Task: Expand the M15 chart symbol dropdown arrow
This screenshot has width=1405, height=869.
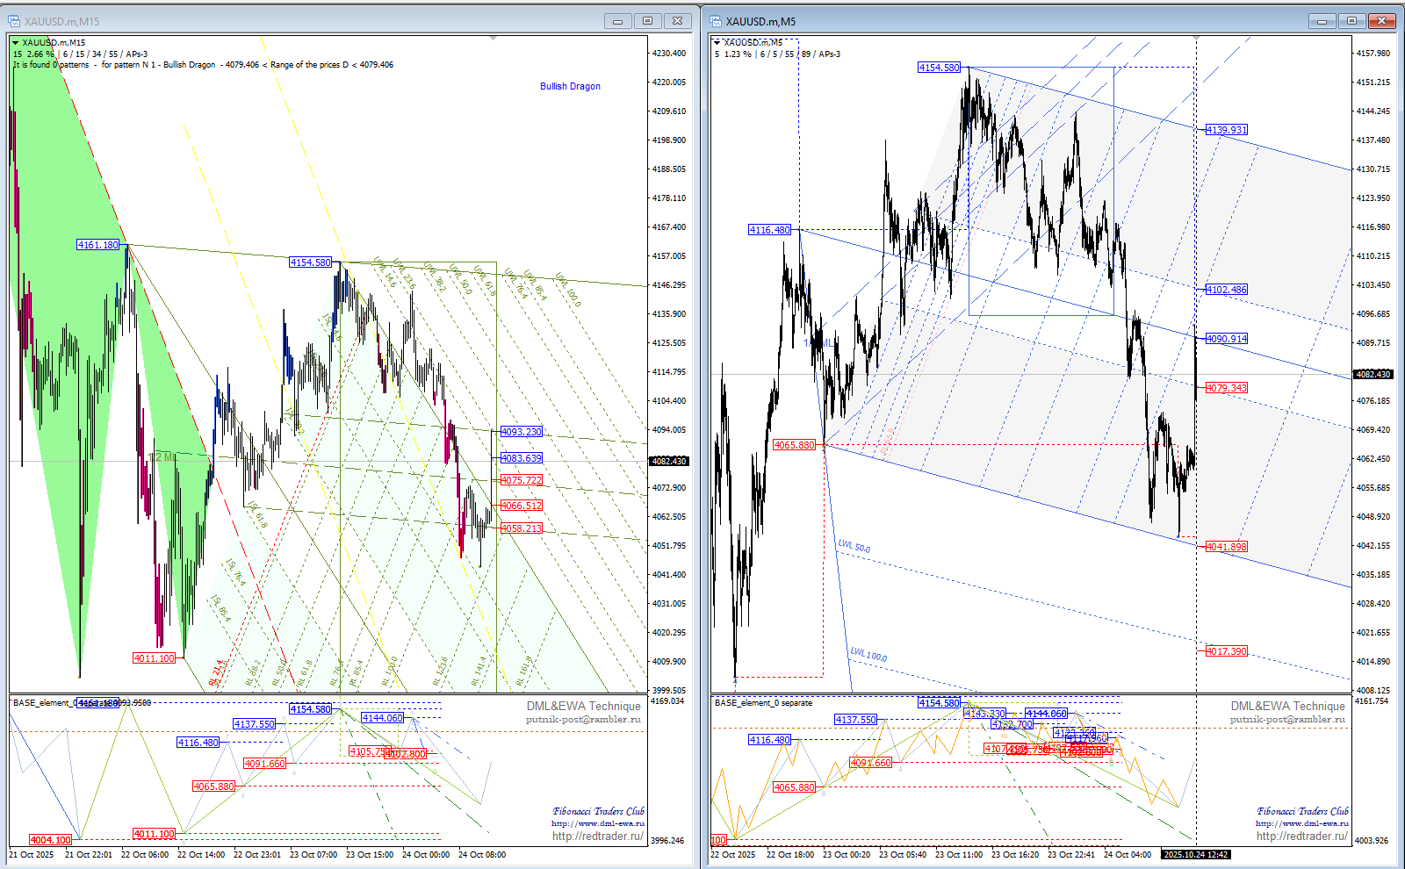Action: click(16, 42)
